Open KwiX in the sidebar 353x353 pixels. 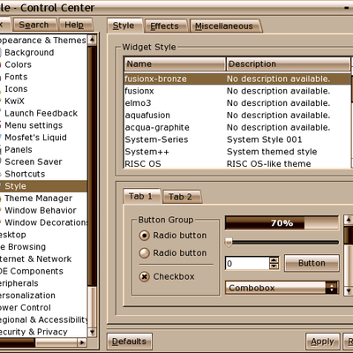[15, 101]
